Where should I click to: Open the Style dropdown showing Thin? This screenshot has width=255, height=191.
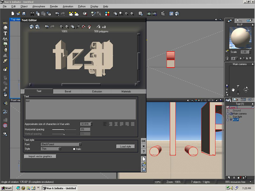pos(60,149)
